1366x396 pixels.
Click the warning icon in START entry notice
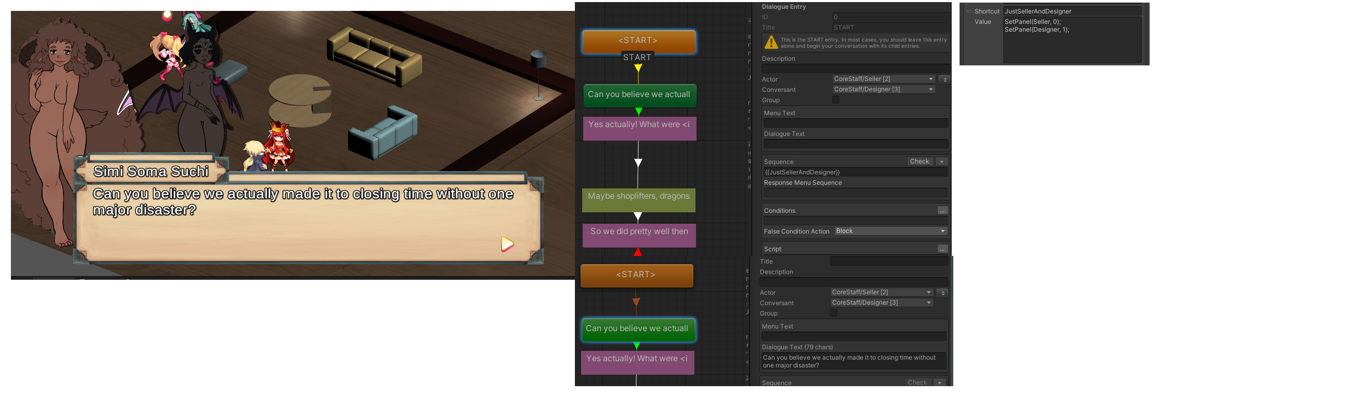pyautogui.click(x=771, y=43)
